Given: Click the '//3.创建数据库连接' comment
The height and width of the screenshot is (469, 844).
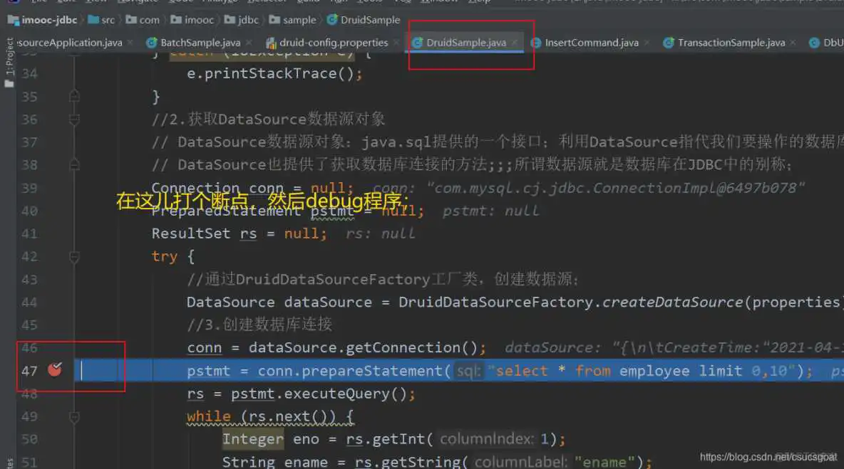Looking at the screenshot, I should click(259, 325).
